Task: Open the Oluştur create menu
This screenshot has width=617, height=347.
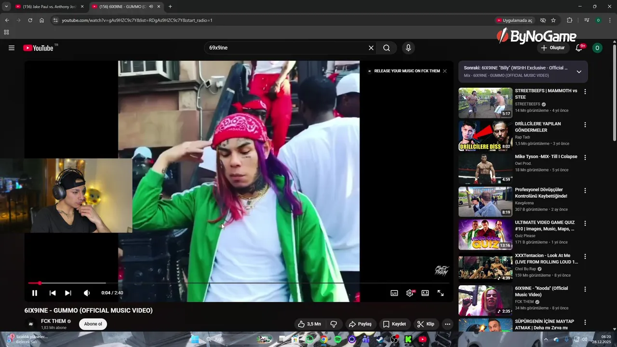Action: click(552, 48)
